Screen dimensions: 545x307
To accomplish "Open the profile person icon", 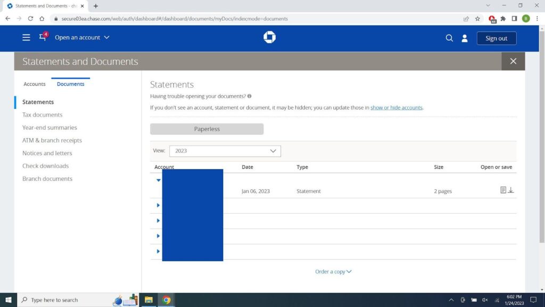I will [464, 38].
